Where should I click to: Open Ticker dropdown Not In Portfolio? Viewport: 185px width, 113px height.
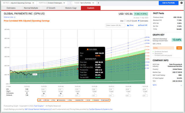point(84,3)
